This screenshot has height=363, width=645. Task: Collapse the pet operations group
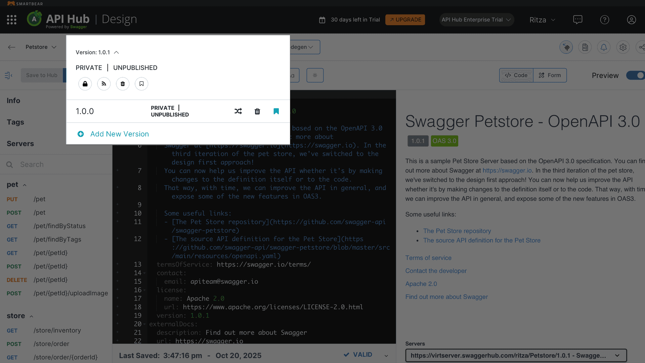[x=25, y=185]
